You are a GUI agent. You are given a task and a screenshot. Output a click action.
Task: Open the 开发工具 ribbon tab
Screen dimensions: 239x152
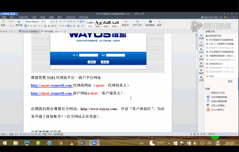[70, 17]
